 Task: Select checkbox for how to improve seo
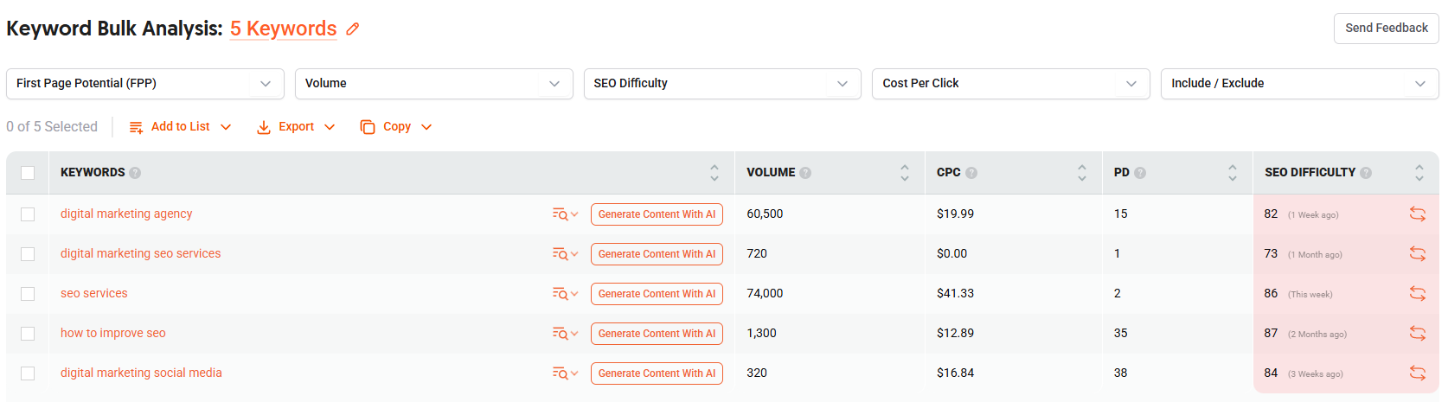coord(28,334)
